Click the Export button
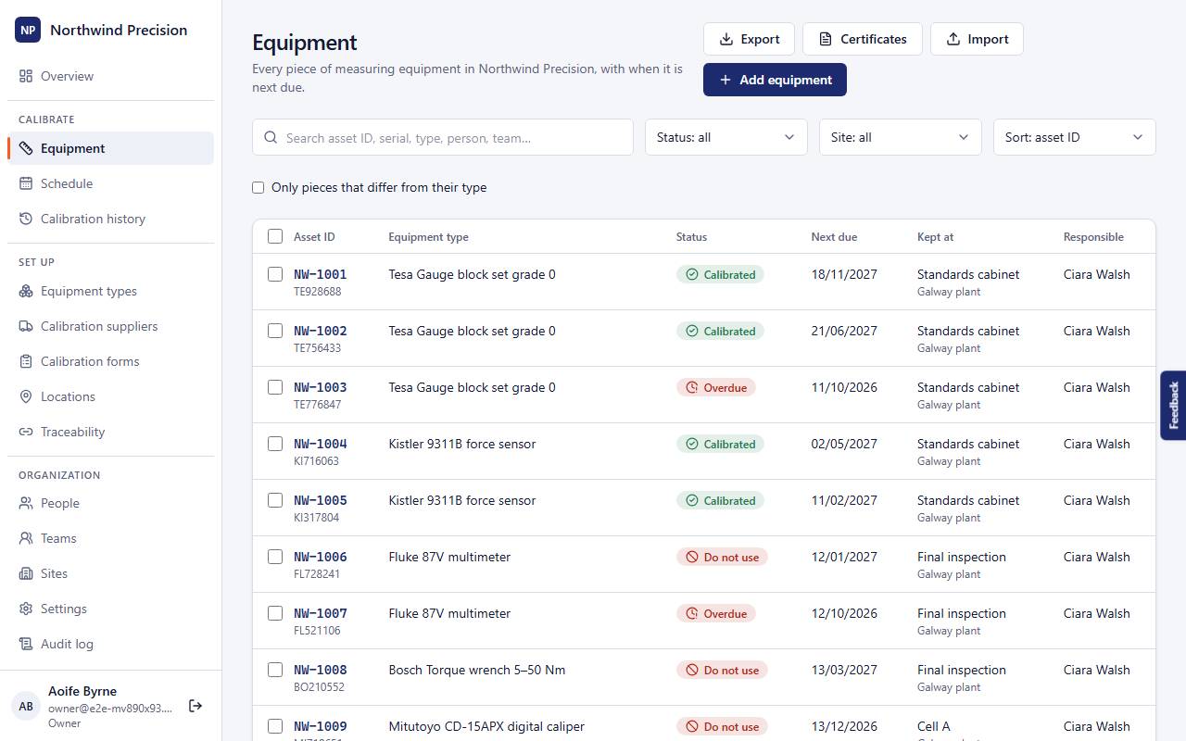 [749, 39]
